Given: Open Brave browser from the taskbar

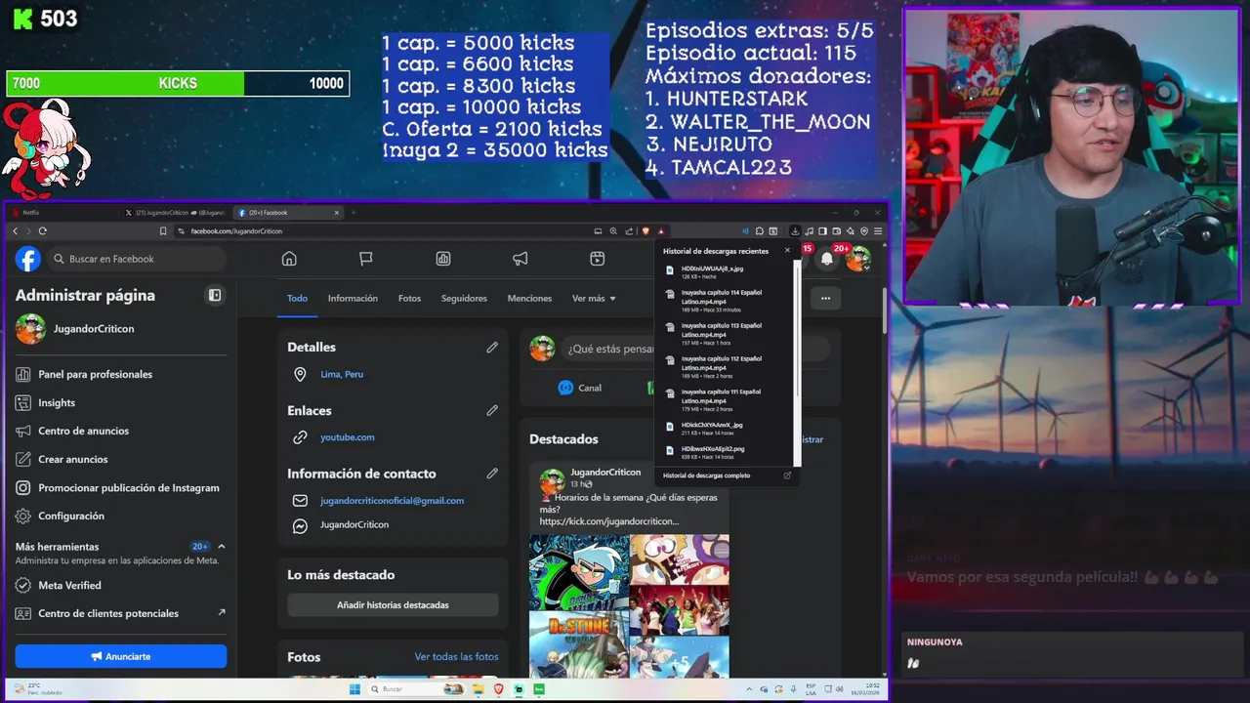Looking at the screenshot, I should 499,689.
